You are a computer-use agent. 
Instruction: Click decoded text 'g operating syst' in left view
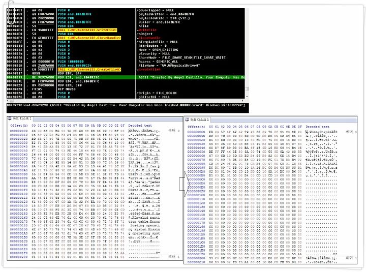144,233
